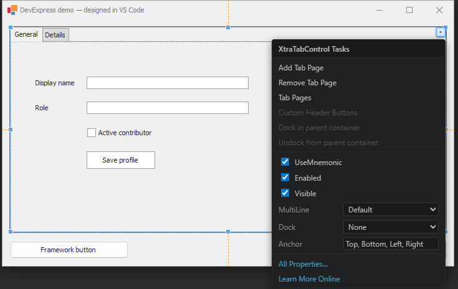Click the Display name text box
Image resolution: width=458 pixels, height=289 pixels.
[x=168, y=83]
